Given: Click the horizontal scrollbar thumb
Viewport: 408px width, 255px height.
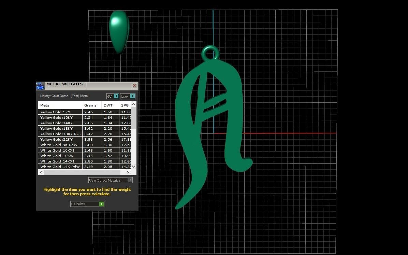Looking at the screenshot, I should [82, 172].
